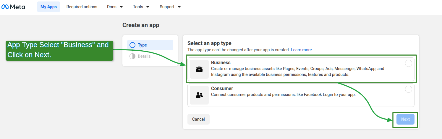Click the 'Select an app type' heading
The height and width of the screenshot is (139, 442).
coord(209,43)
